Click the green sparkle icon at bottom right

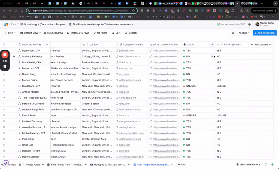272,165
